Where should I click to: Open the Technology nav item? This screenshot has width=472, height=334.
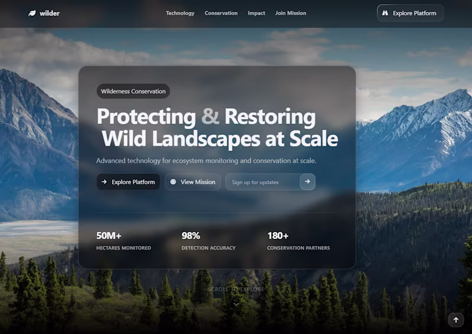pyautogui.click(x=180, y=13)
